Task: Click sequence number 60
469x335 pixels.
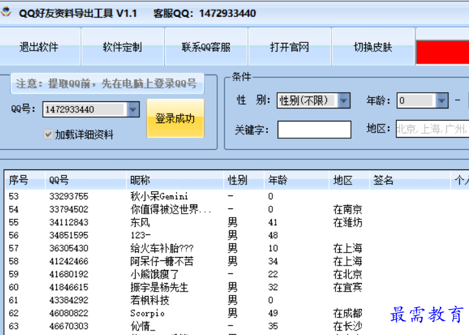Action: [x=14, y=288]
